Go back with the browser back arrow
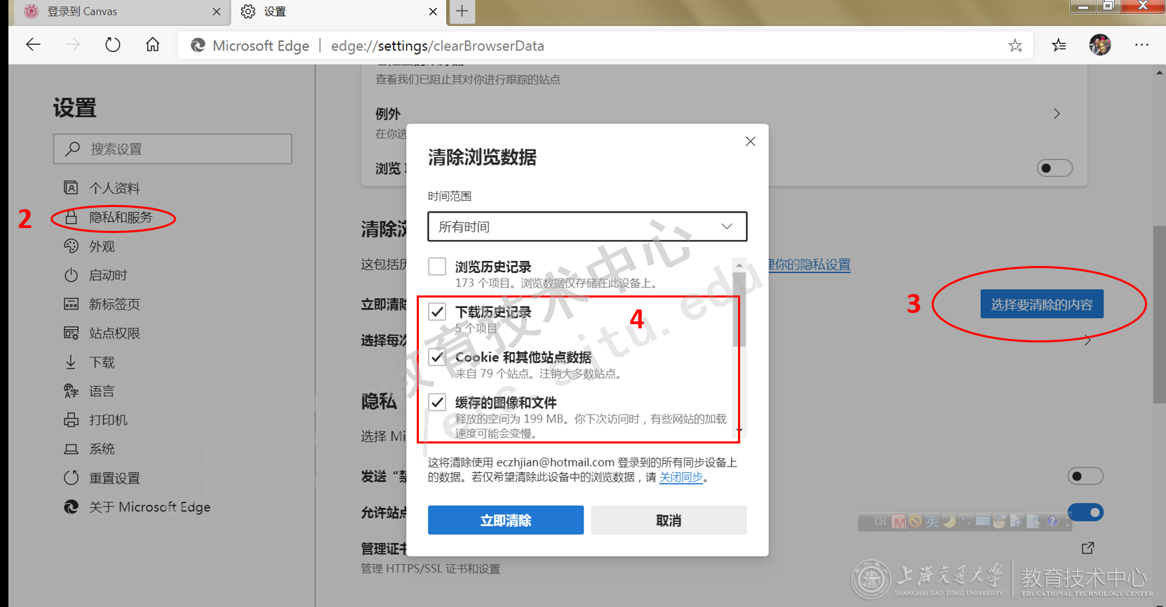Screen dimensions: 1166x607 pyautogui.click(x=33, y=46)
